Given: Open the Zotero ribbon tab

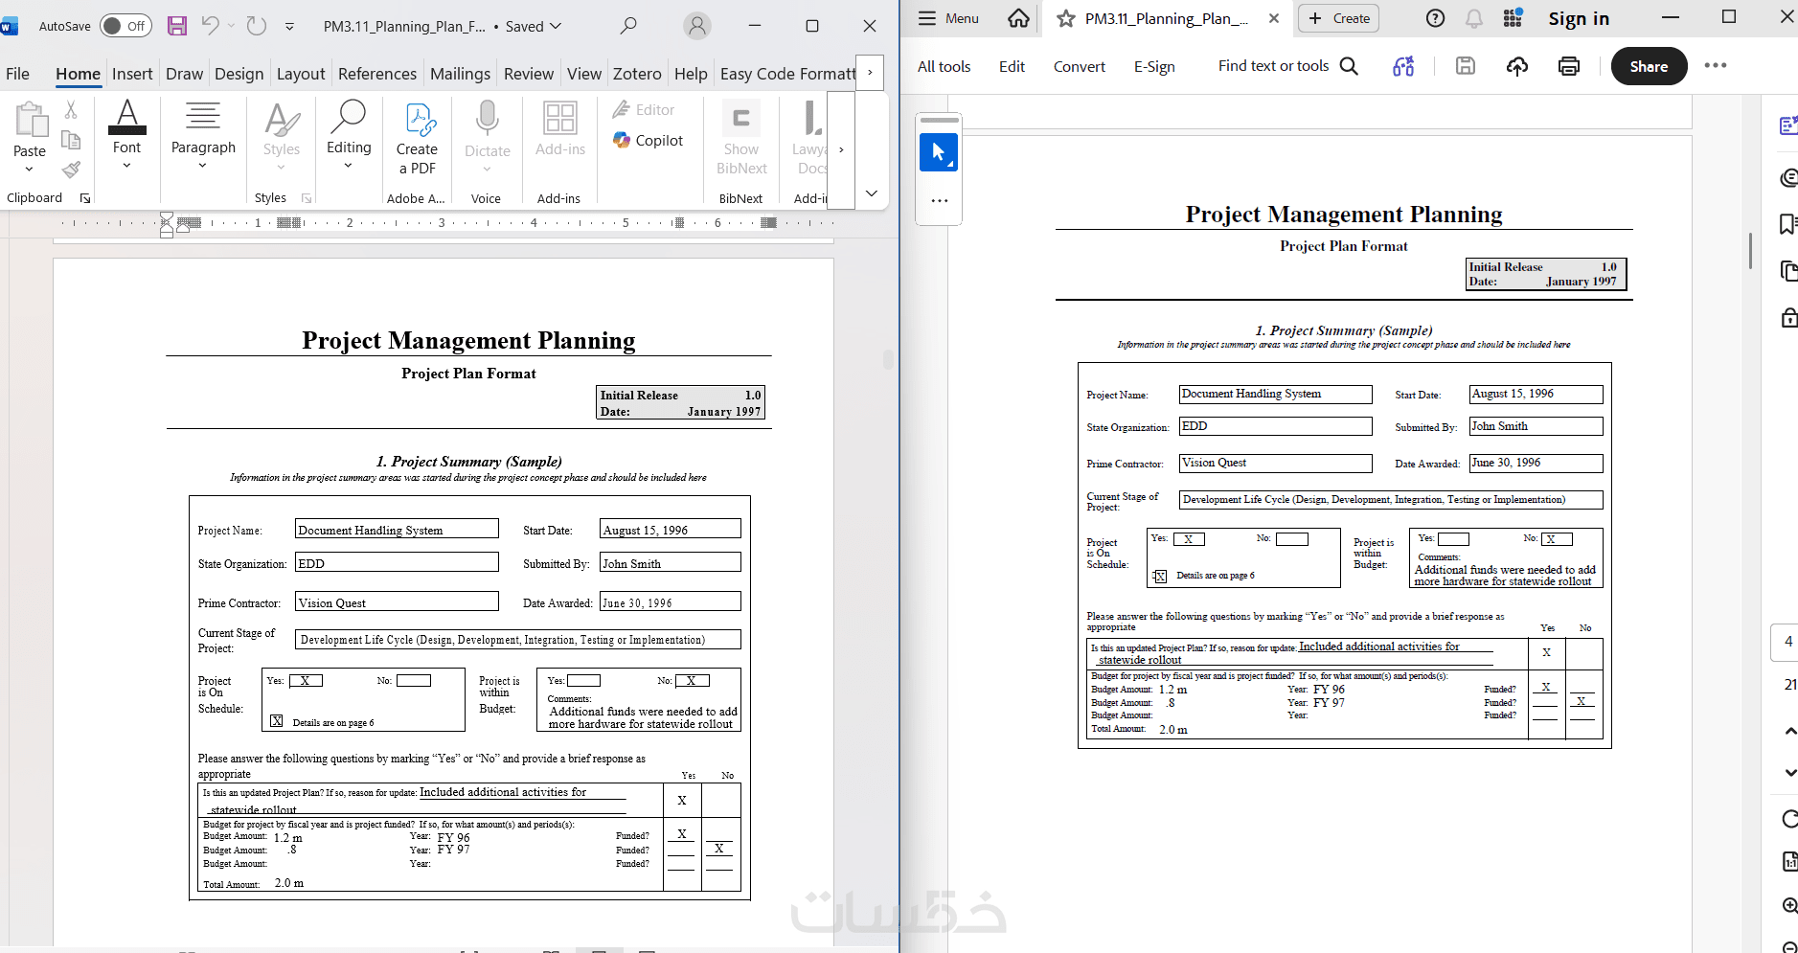Looking at the screenshot, I should [637, 74].
